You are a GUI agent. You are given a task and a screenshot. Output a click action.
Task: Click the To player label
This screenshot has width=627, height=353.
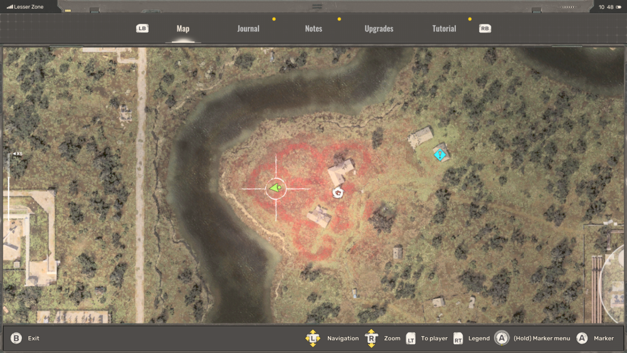coord(434,339)
